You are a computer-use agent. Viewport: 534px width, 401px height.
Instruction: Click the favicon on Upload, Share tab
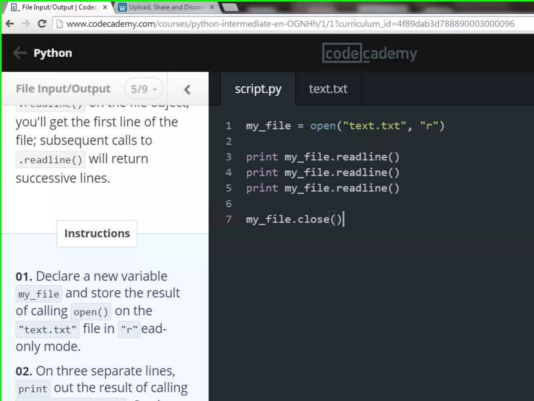click(122, 7)
